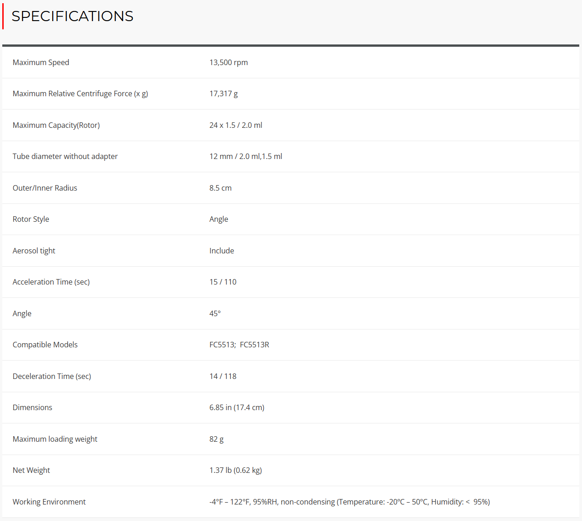This screenshot has height=521, width=582.
Task: Click the 1.37 lb (0.62 kg) net weight
Action: (x=235, y=470)
